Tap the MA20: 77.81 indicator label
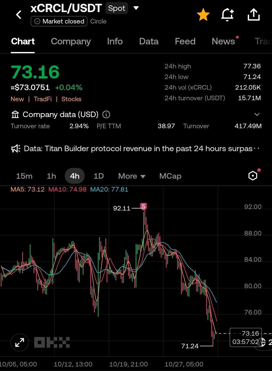Screen dimensions: 272x371 [x=109, y=189]
